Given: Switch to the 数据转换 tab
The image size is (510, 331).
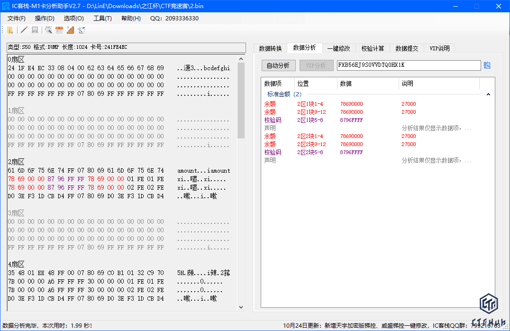Looking at the screenshot, I should (x=270, y=48).
